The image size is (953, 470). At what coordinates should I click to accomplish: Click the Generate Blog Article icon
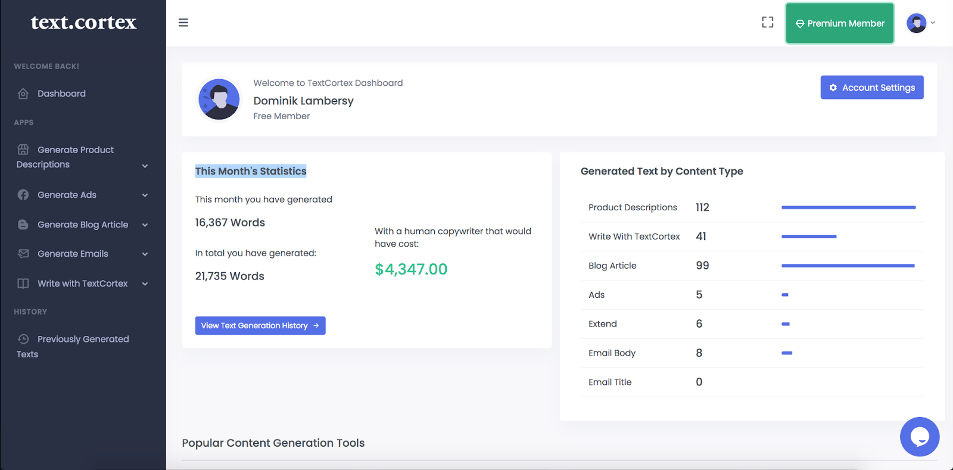[x=23, y=225]
